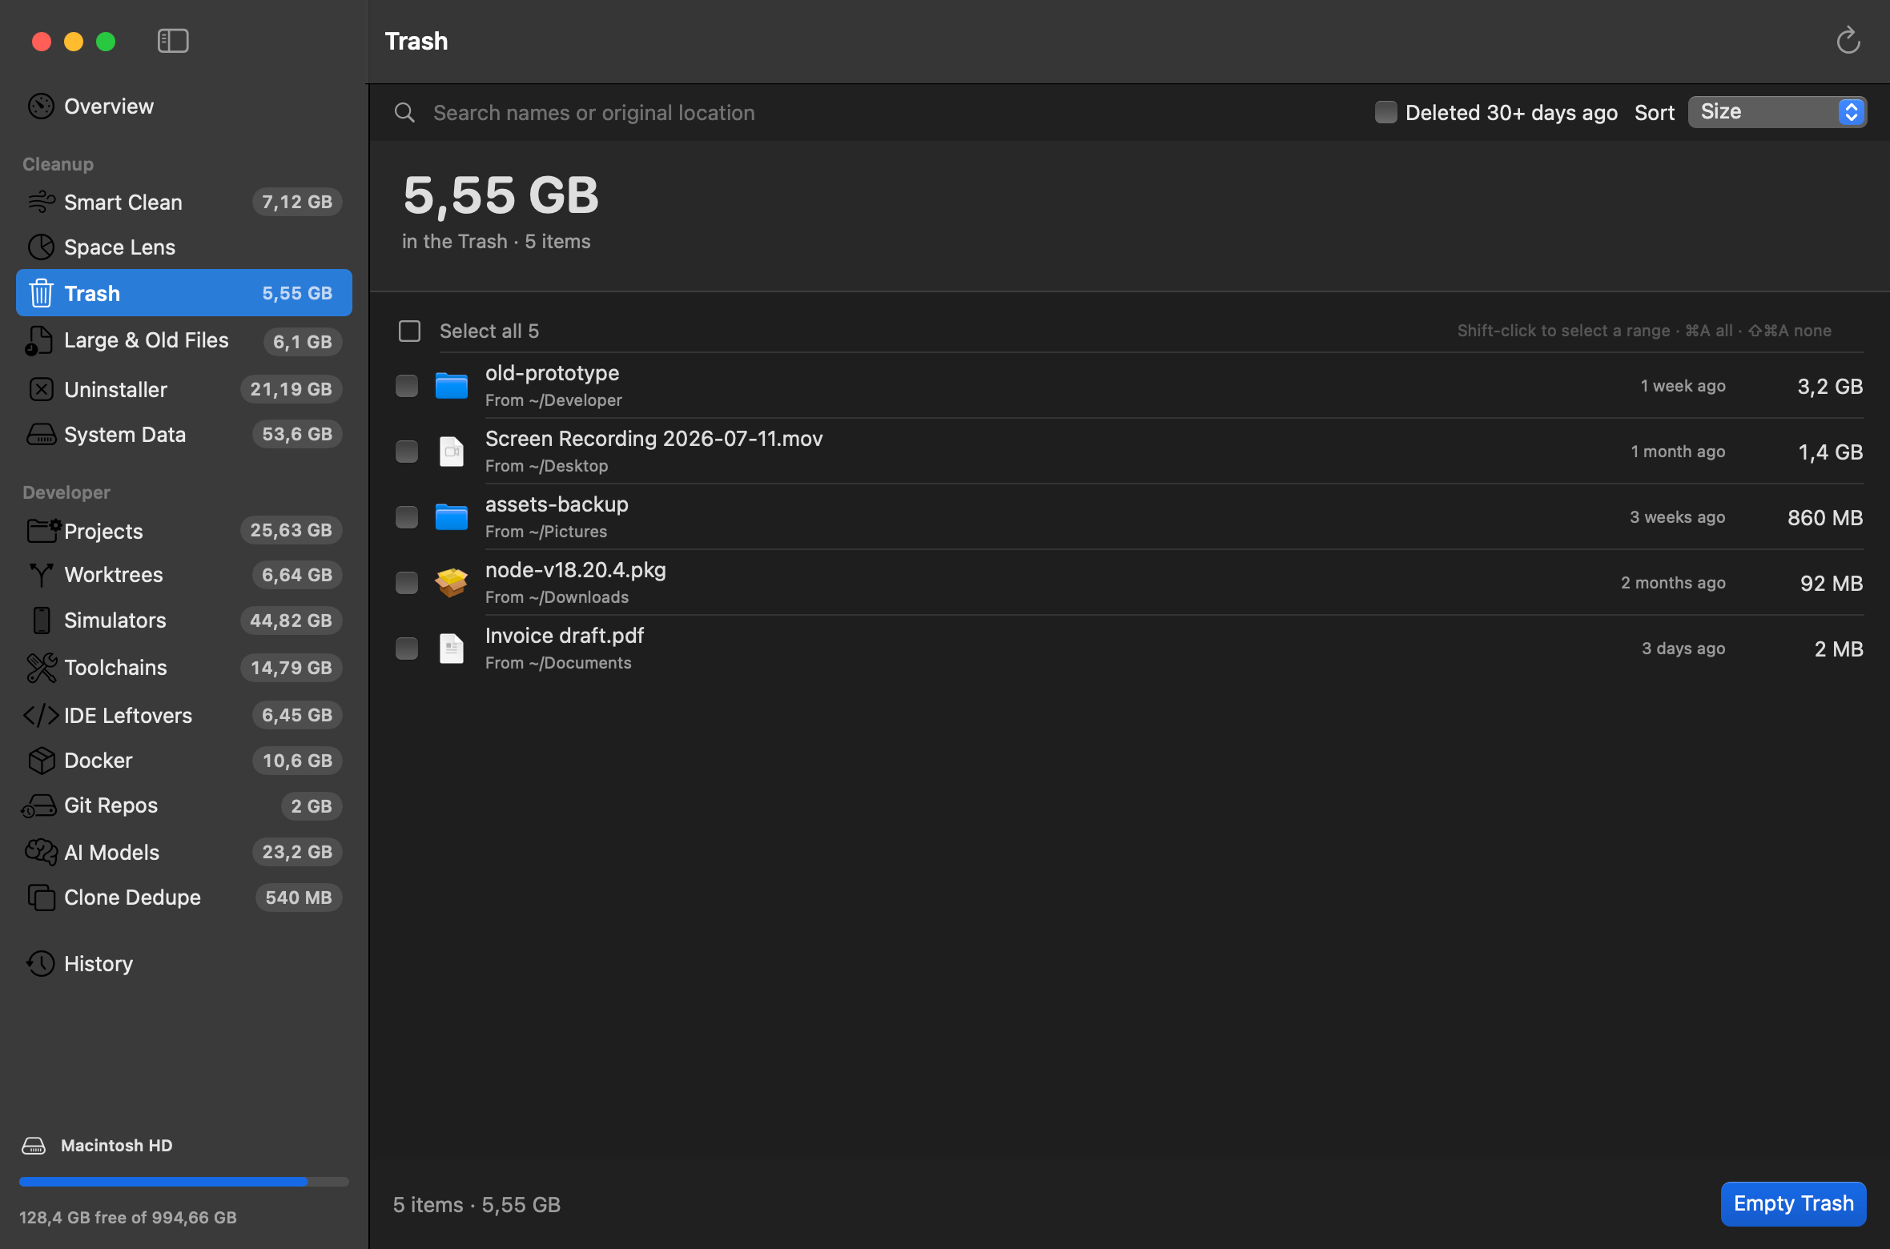Viewport: 1890px width, 1249px height.
Task: Click the 5 items · 5,55 GB status text
Action: 477,1205
